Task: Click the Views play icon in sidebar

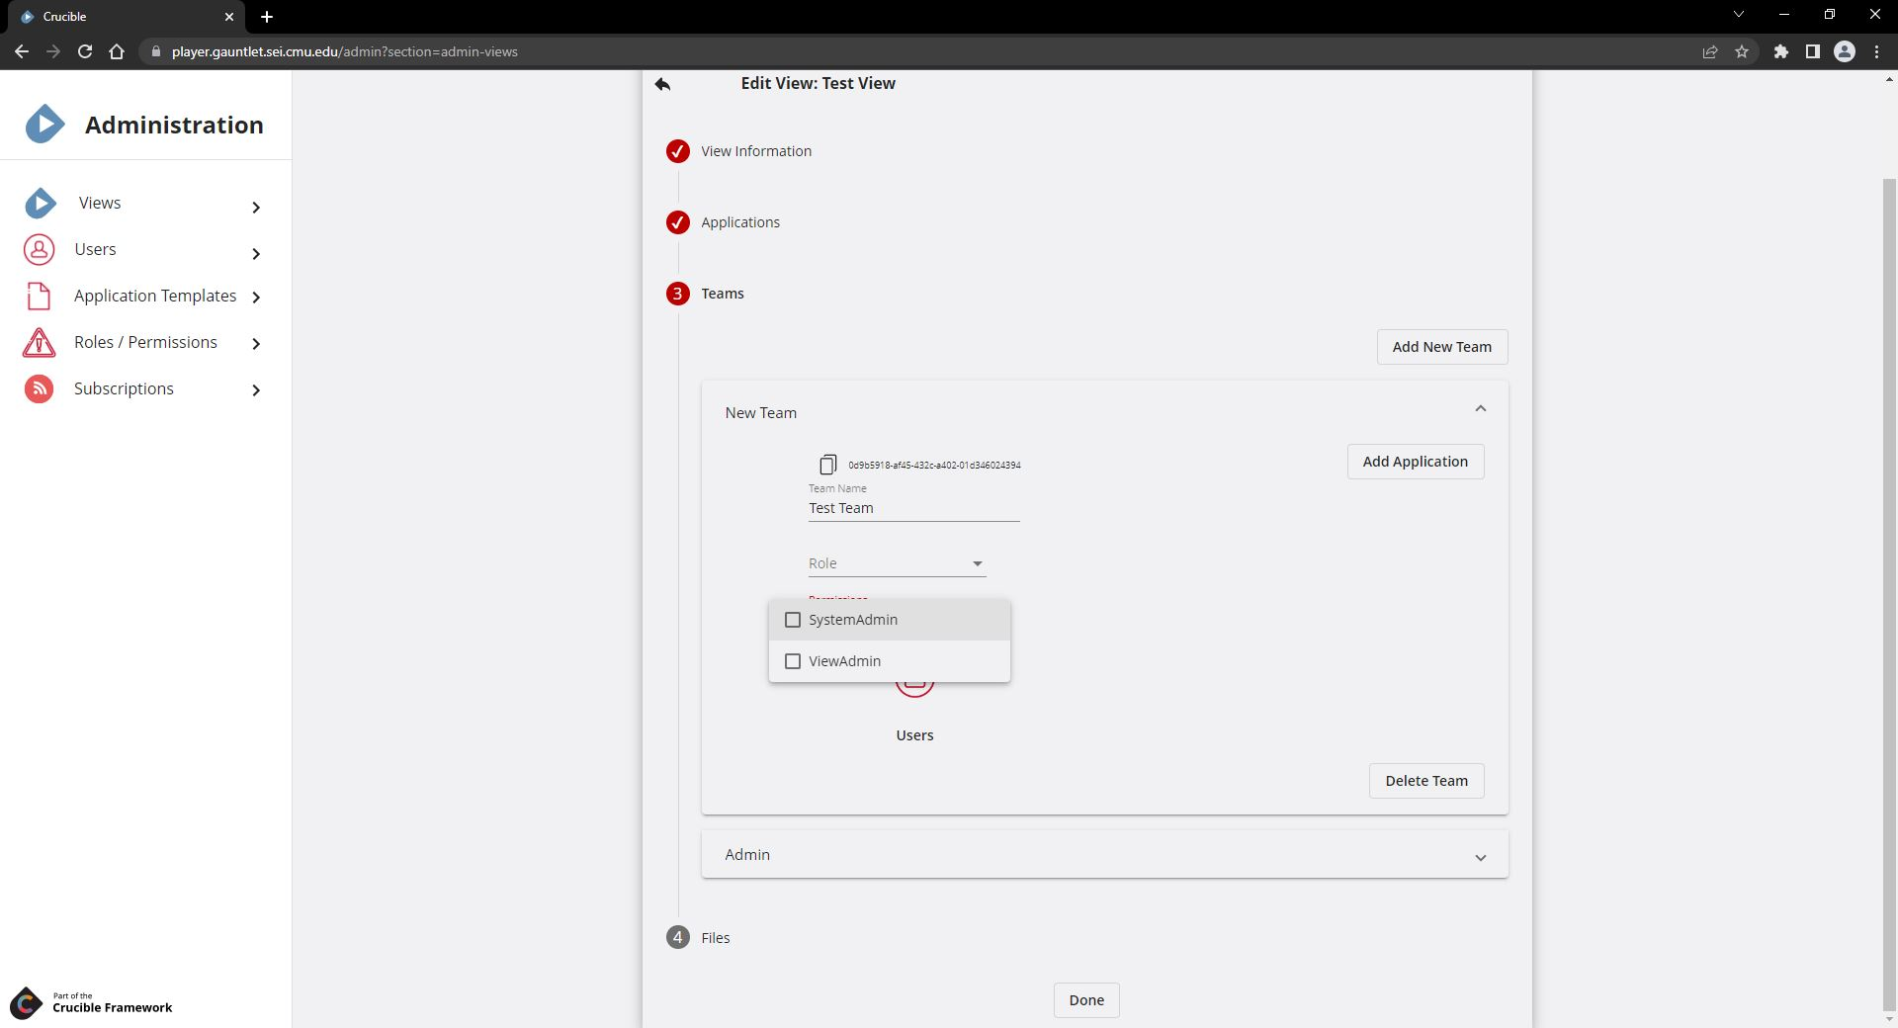Action: tap(41, 204)
